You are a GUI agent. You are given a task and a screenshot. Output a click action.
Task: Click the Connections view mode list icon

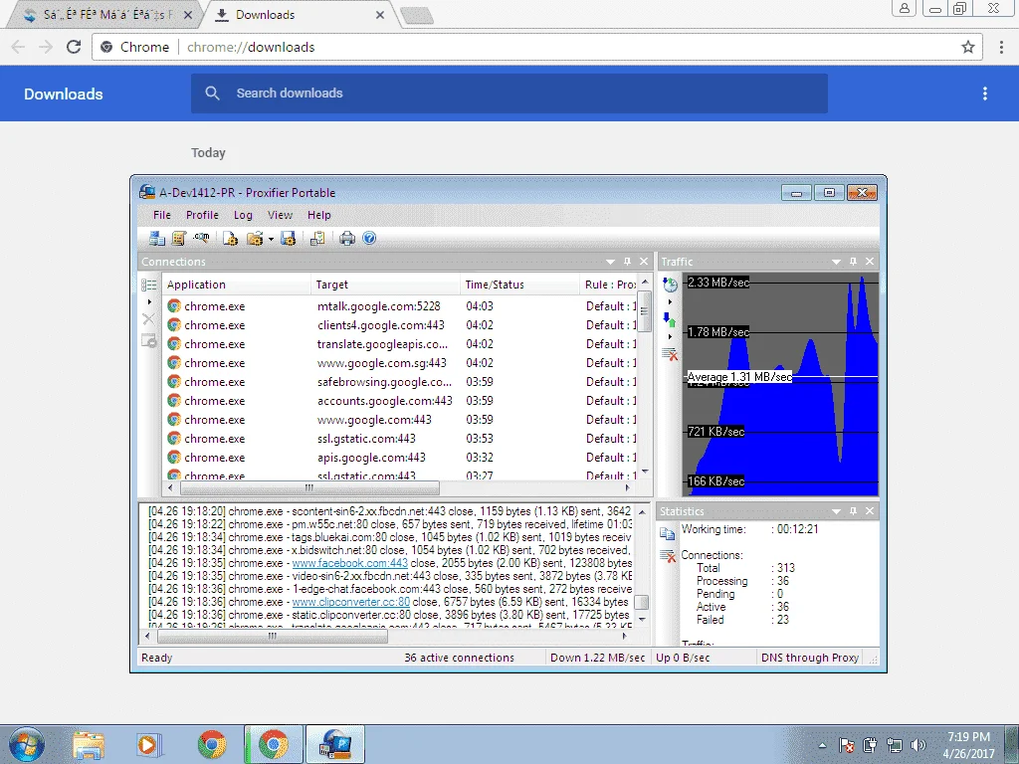click(149, 285)
